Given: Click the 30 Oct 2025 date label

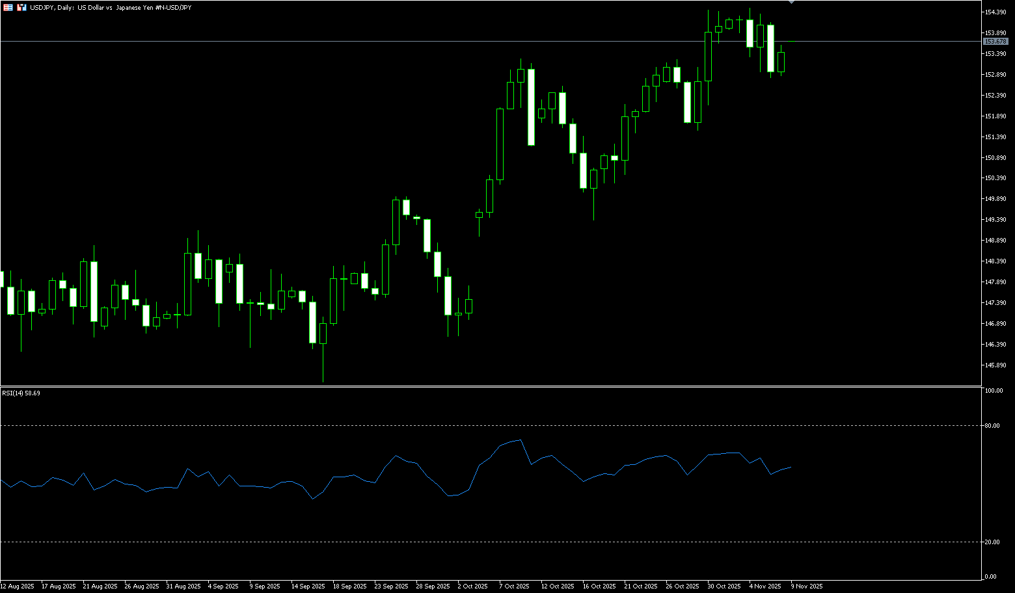Looking at the screenshot, I should click(x=724, y=586).
